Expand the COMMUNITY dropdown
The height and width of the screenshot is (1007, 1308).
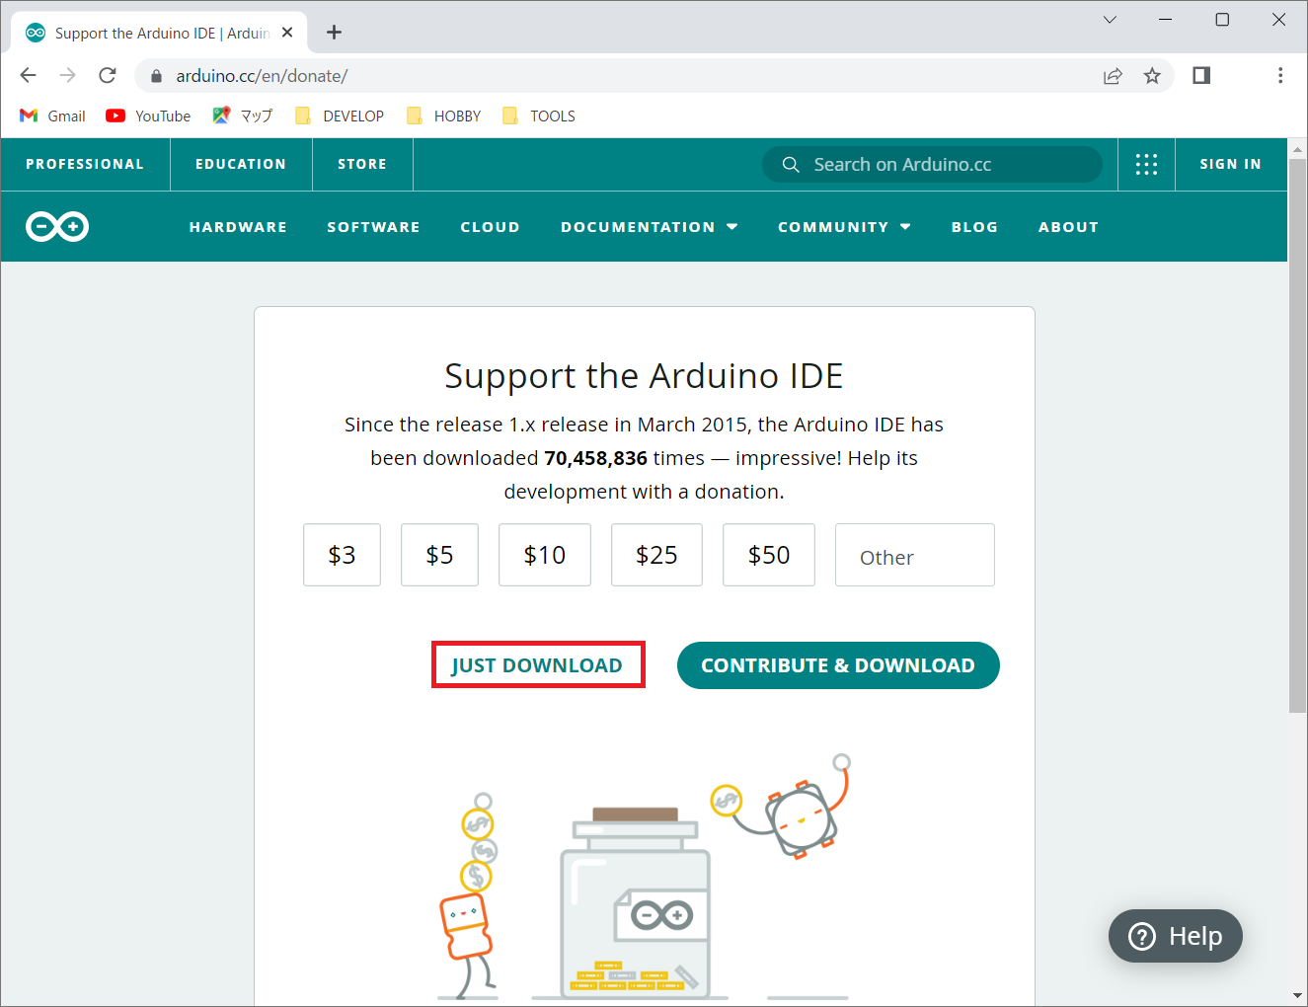click(844, 226)
